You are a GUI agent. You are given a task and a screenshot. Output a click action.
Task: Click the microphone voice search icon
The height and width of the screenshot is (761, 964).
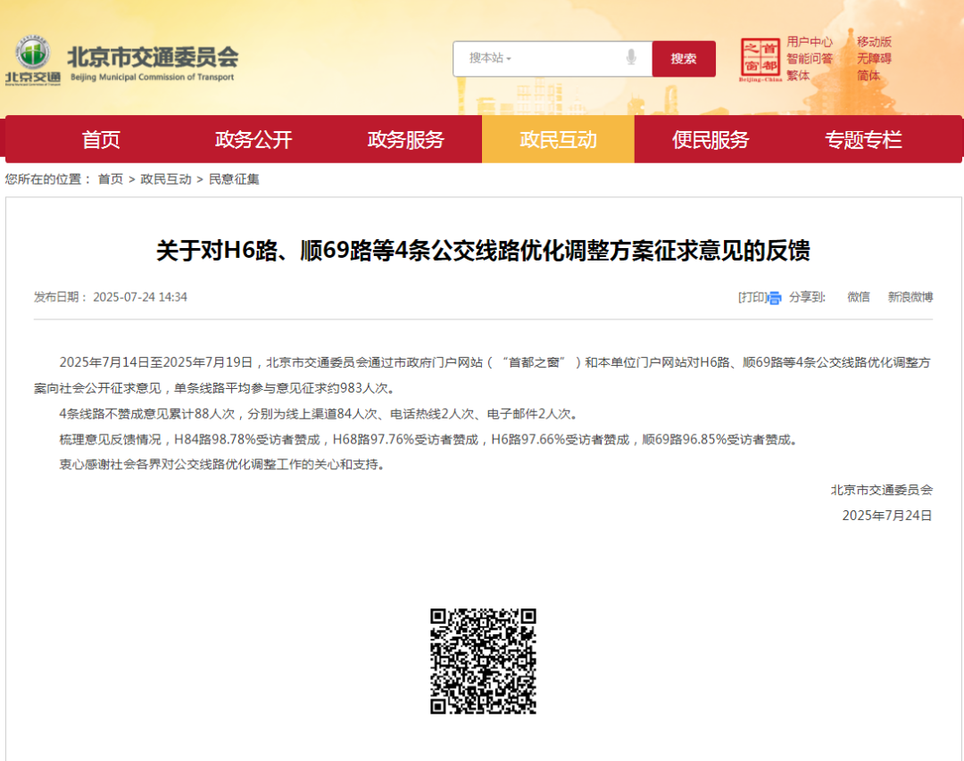click(x=632, y=58)
